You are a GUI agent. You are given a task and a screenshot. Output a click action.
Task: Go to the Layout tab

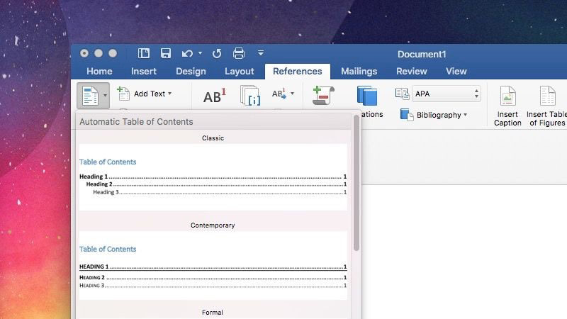(x=239, y=71)
